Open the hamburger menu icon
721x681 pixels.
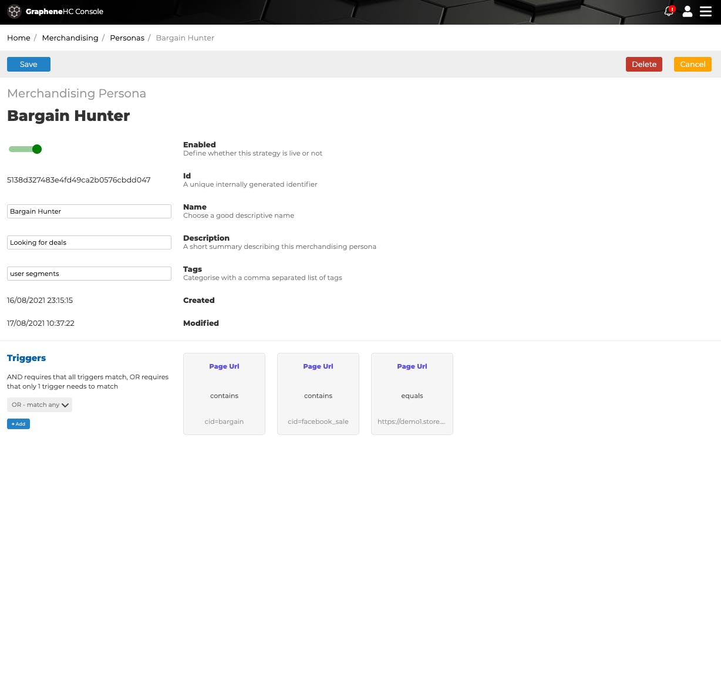pos(706,11)
